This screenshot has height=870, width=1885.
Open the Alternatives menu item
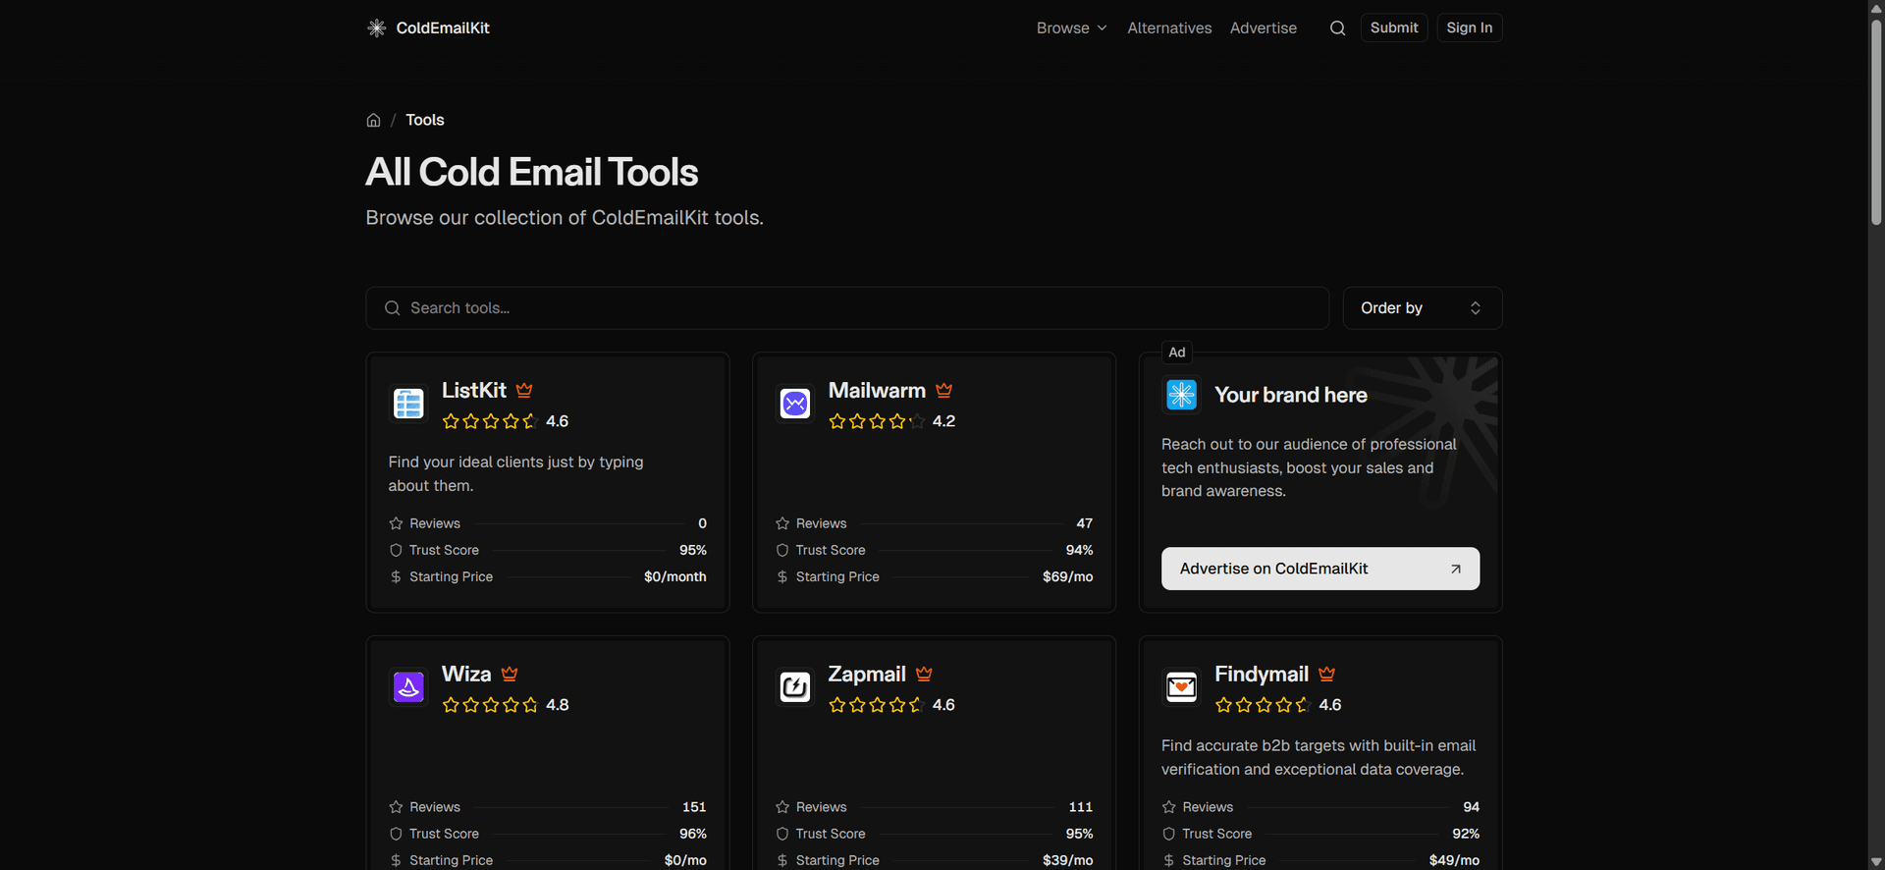1169,28
